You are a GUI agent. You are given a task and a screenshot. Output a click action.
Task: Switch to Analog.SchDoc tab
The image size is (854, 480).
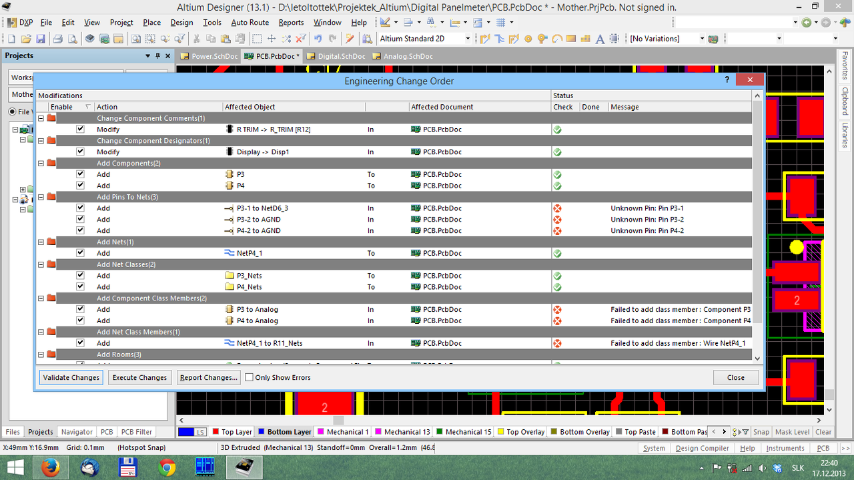[x=402, y=56]
